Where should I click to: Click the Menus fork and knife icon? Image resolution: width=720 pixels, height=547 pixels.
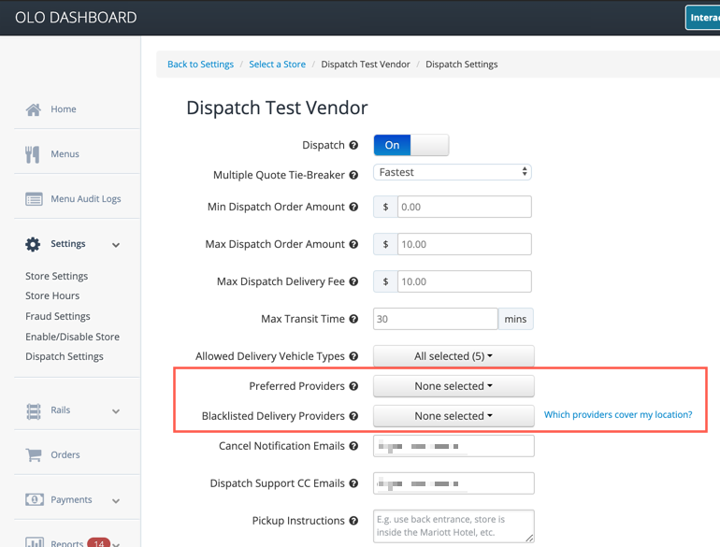tap(33, 154)
